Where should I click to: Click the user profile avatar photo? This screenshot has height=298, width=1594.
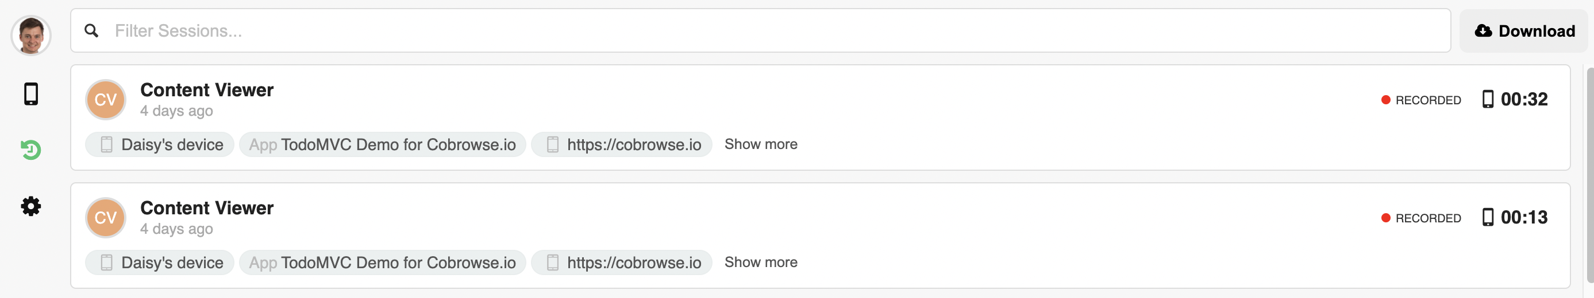click(x=31, y=35)
